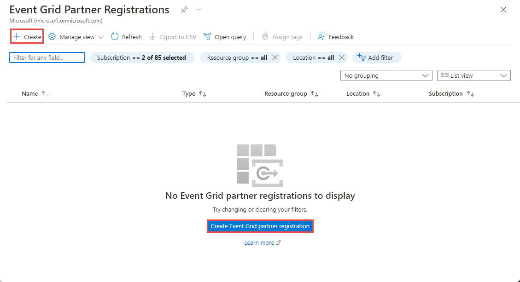
Task: Open the Learn more link
Action: tap(260, 242)
